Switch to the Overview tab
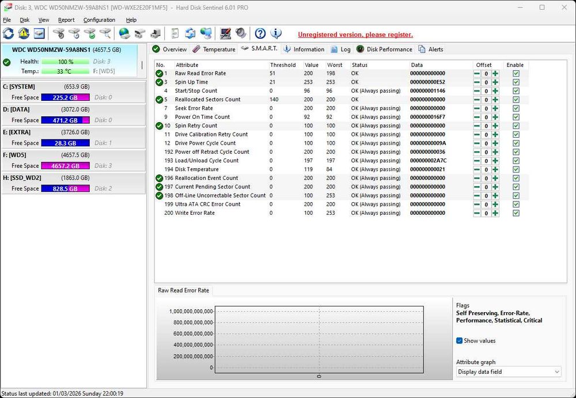The width and height of the screenshot is (576, 398). pyautogui.click(x=169, y=49)
